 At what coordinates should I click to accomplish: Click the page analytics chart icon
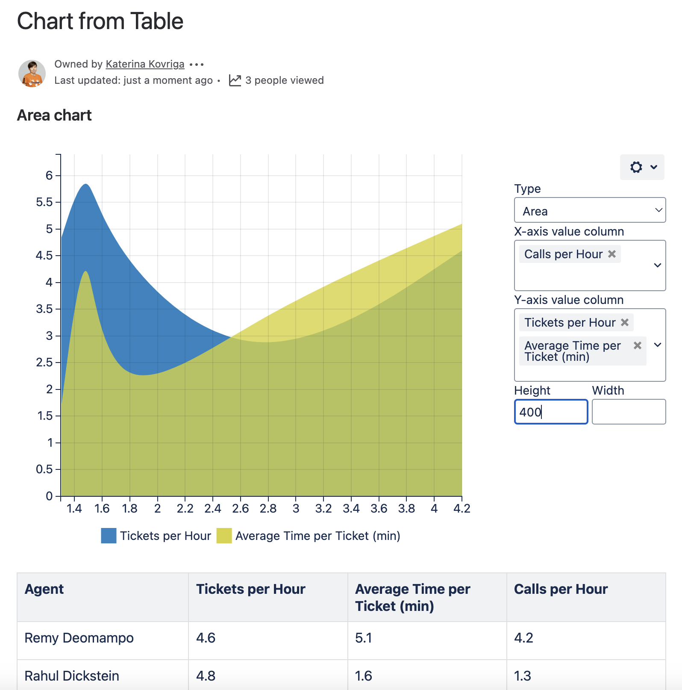click(x=235, y=80)
